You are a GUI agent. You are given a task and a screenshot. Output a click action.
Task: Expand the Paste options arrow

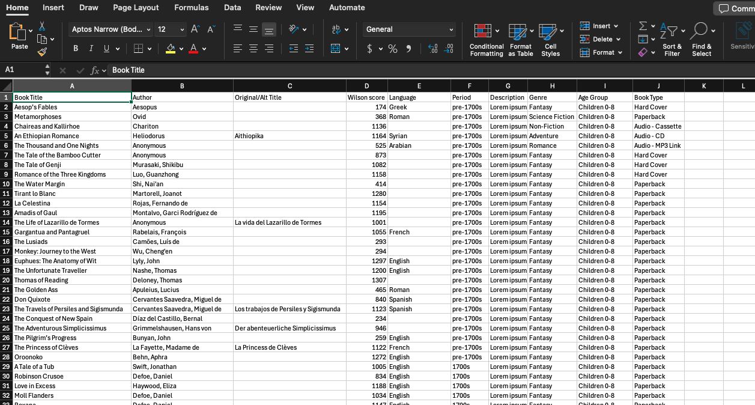(31, 30)
